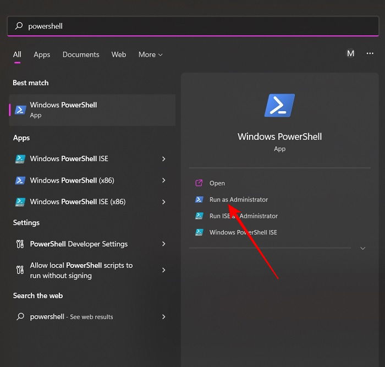Select the Windows PowerShell best match result
The image size is (385, 367).
point(92,110)
